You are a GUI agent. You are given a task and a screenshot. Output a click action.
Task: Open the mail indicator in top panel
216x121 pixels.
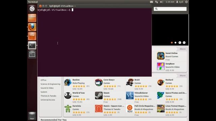tap(152, 2)
